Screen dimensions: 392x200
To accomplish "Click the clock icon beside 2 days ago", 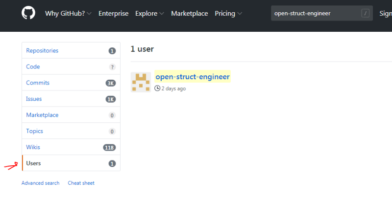I will click(157, 89).
